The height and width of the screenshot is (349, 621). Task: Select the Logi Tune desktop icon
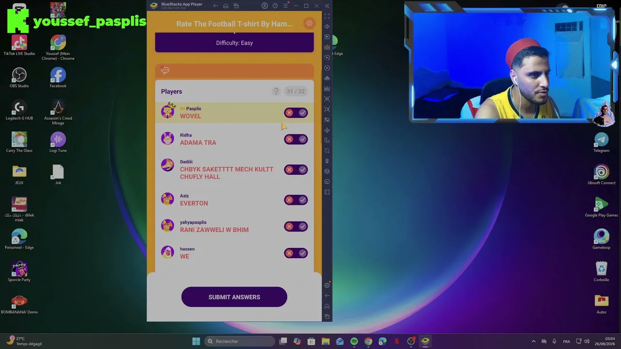coord(58,143)
